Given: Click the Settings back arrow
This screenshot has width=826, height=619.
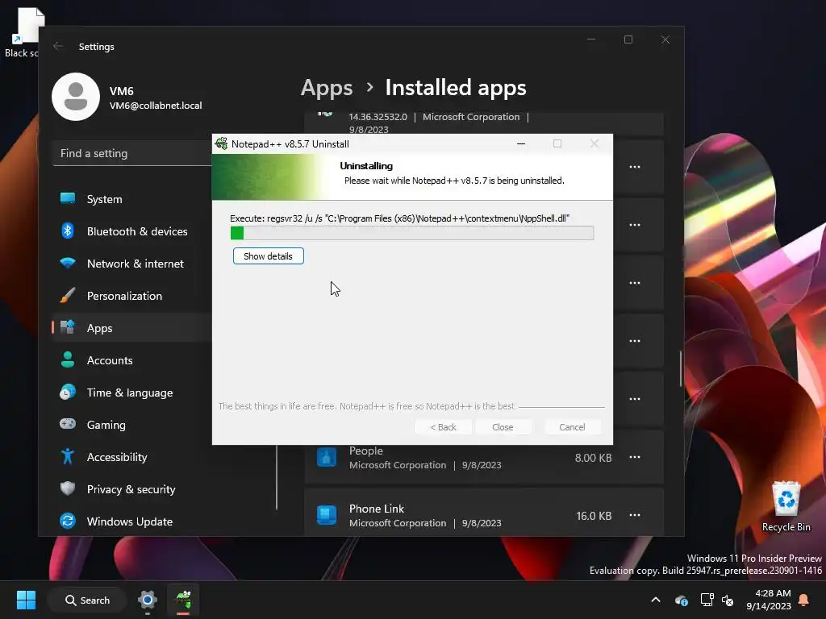Looking at the screenshot, I should point(58,46).
